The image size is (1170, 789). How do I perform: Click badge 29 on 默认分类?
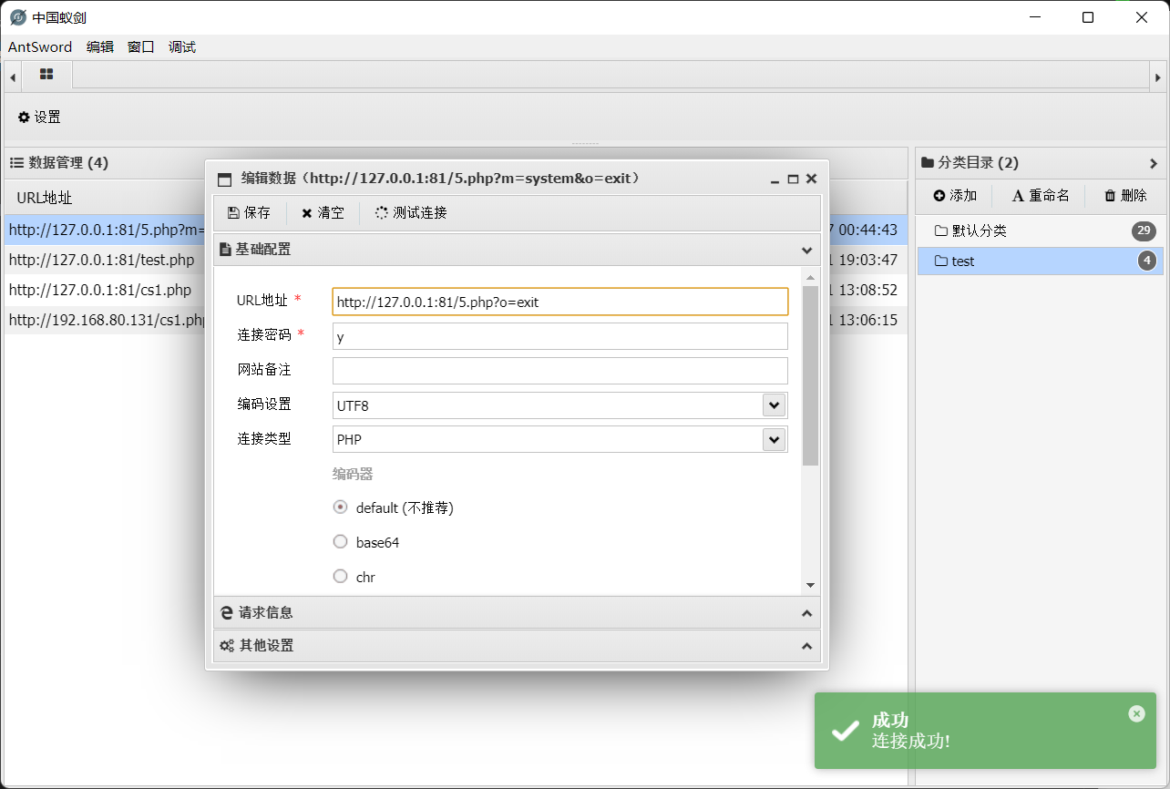click(x=1144, y=231)
